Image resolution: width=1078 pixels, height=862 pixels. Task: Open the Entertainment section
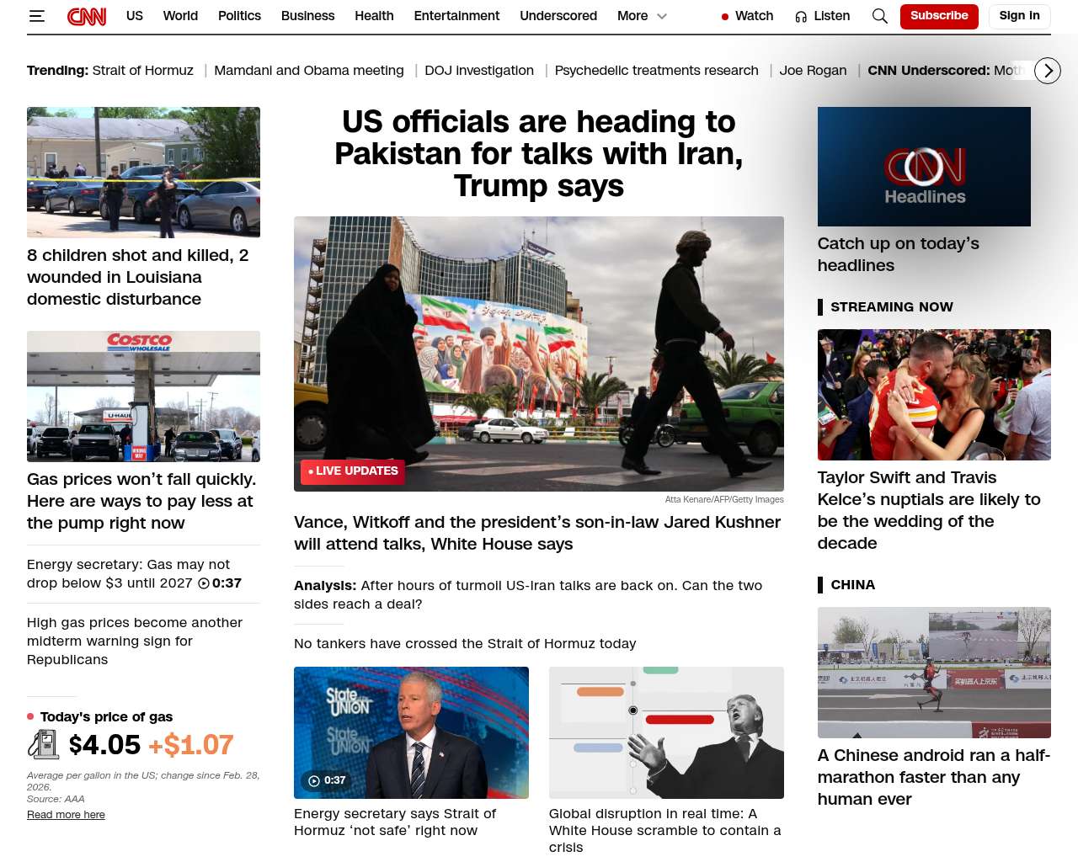pos(456,16)
